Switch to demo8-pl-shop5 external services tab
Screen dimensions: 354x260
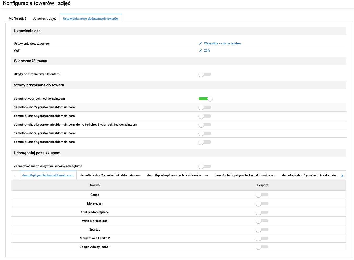click(x=310, y=175)
